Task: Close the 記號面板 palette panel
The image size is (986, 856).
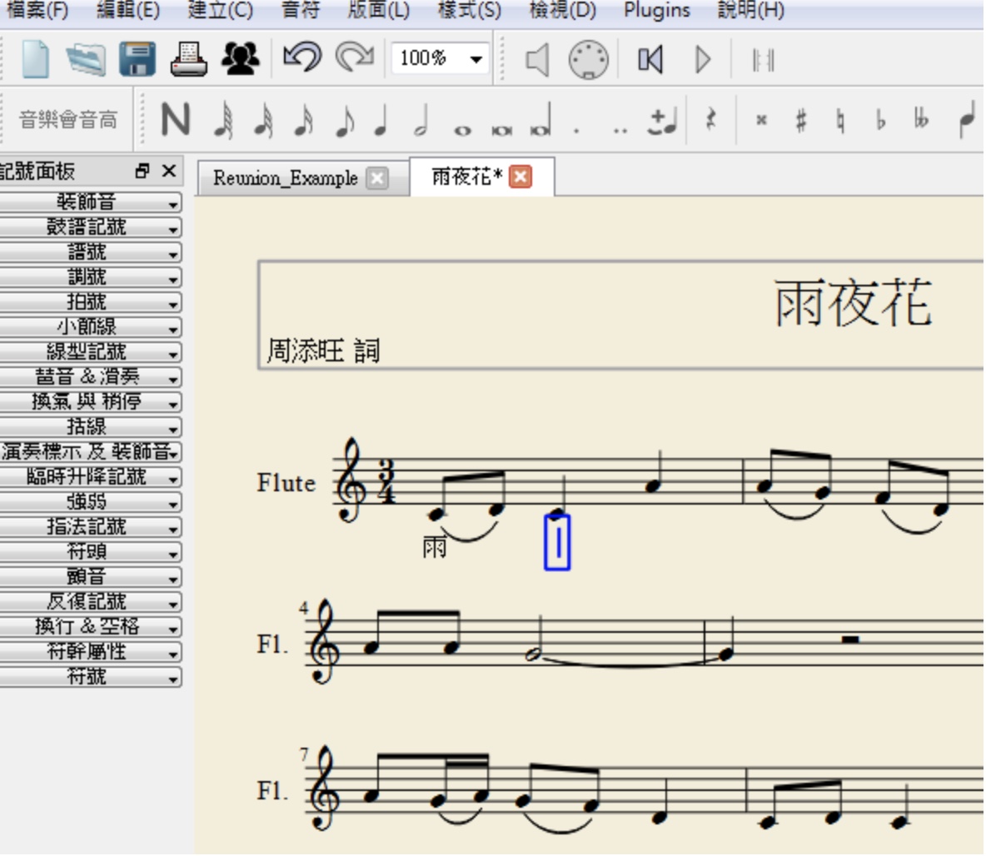Action: (168, 171)
